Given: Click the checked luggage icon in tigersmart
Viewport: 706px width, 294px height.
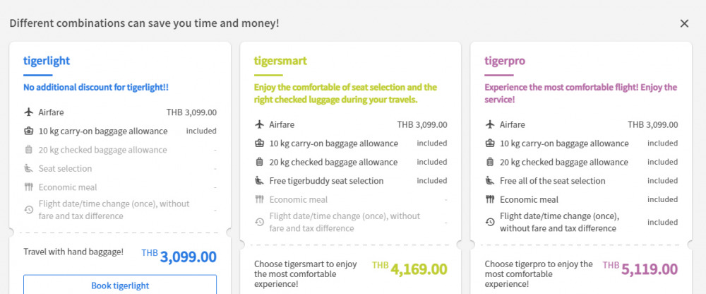Looking at the screenshot, I should (259, 162).
